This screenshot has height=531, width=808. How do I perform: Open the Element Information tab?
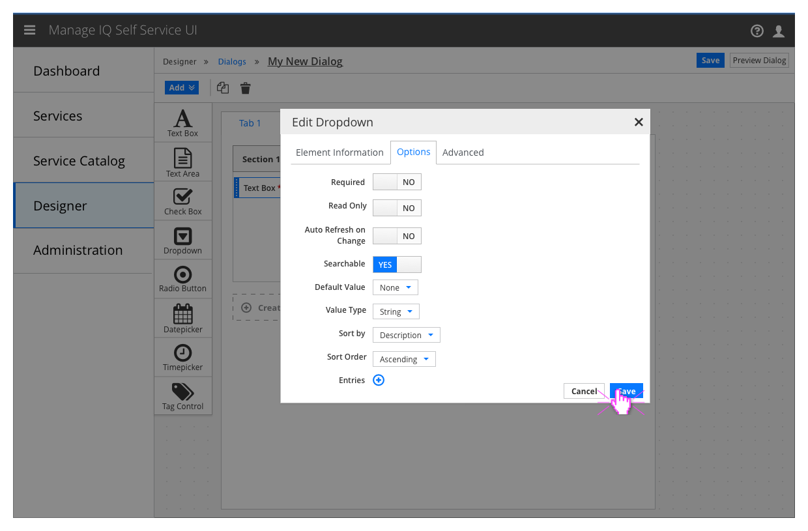click(x=339, y=152)
